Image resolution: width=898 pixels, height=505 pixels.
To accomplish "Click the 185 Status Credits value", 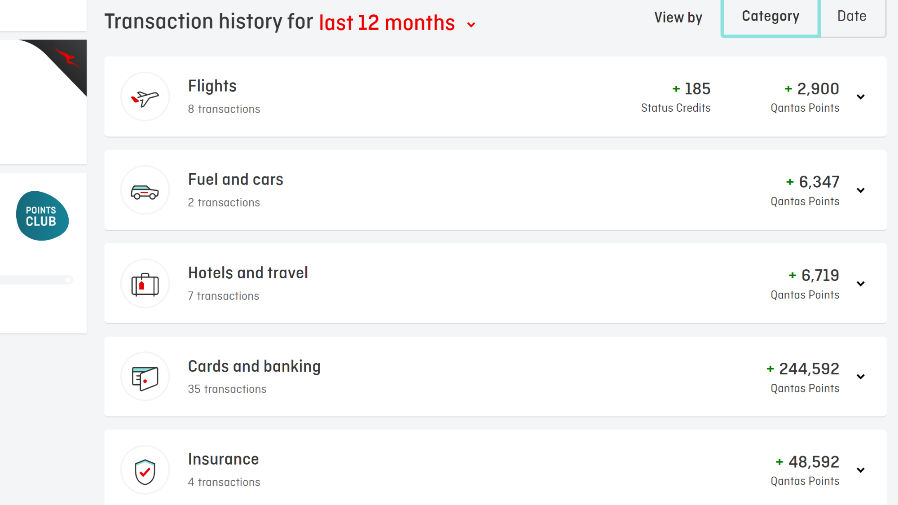I will click(691, 89).
